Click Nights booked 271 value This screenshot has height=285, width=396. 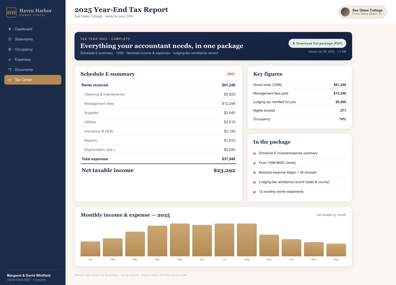coord(343,111)
